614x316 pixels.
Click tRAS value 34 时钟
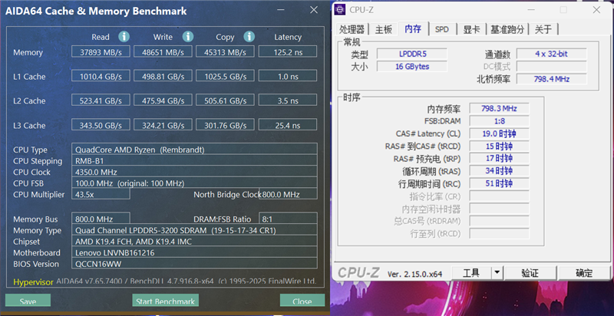coord(499,170)
